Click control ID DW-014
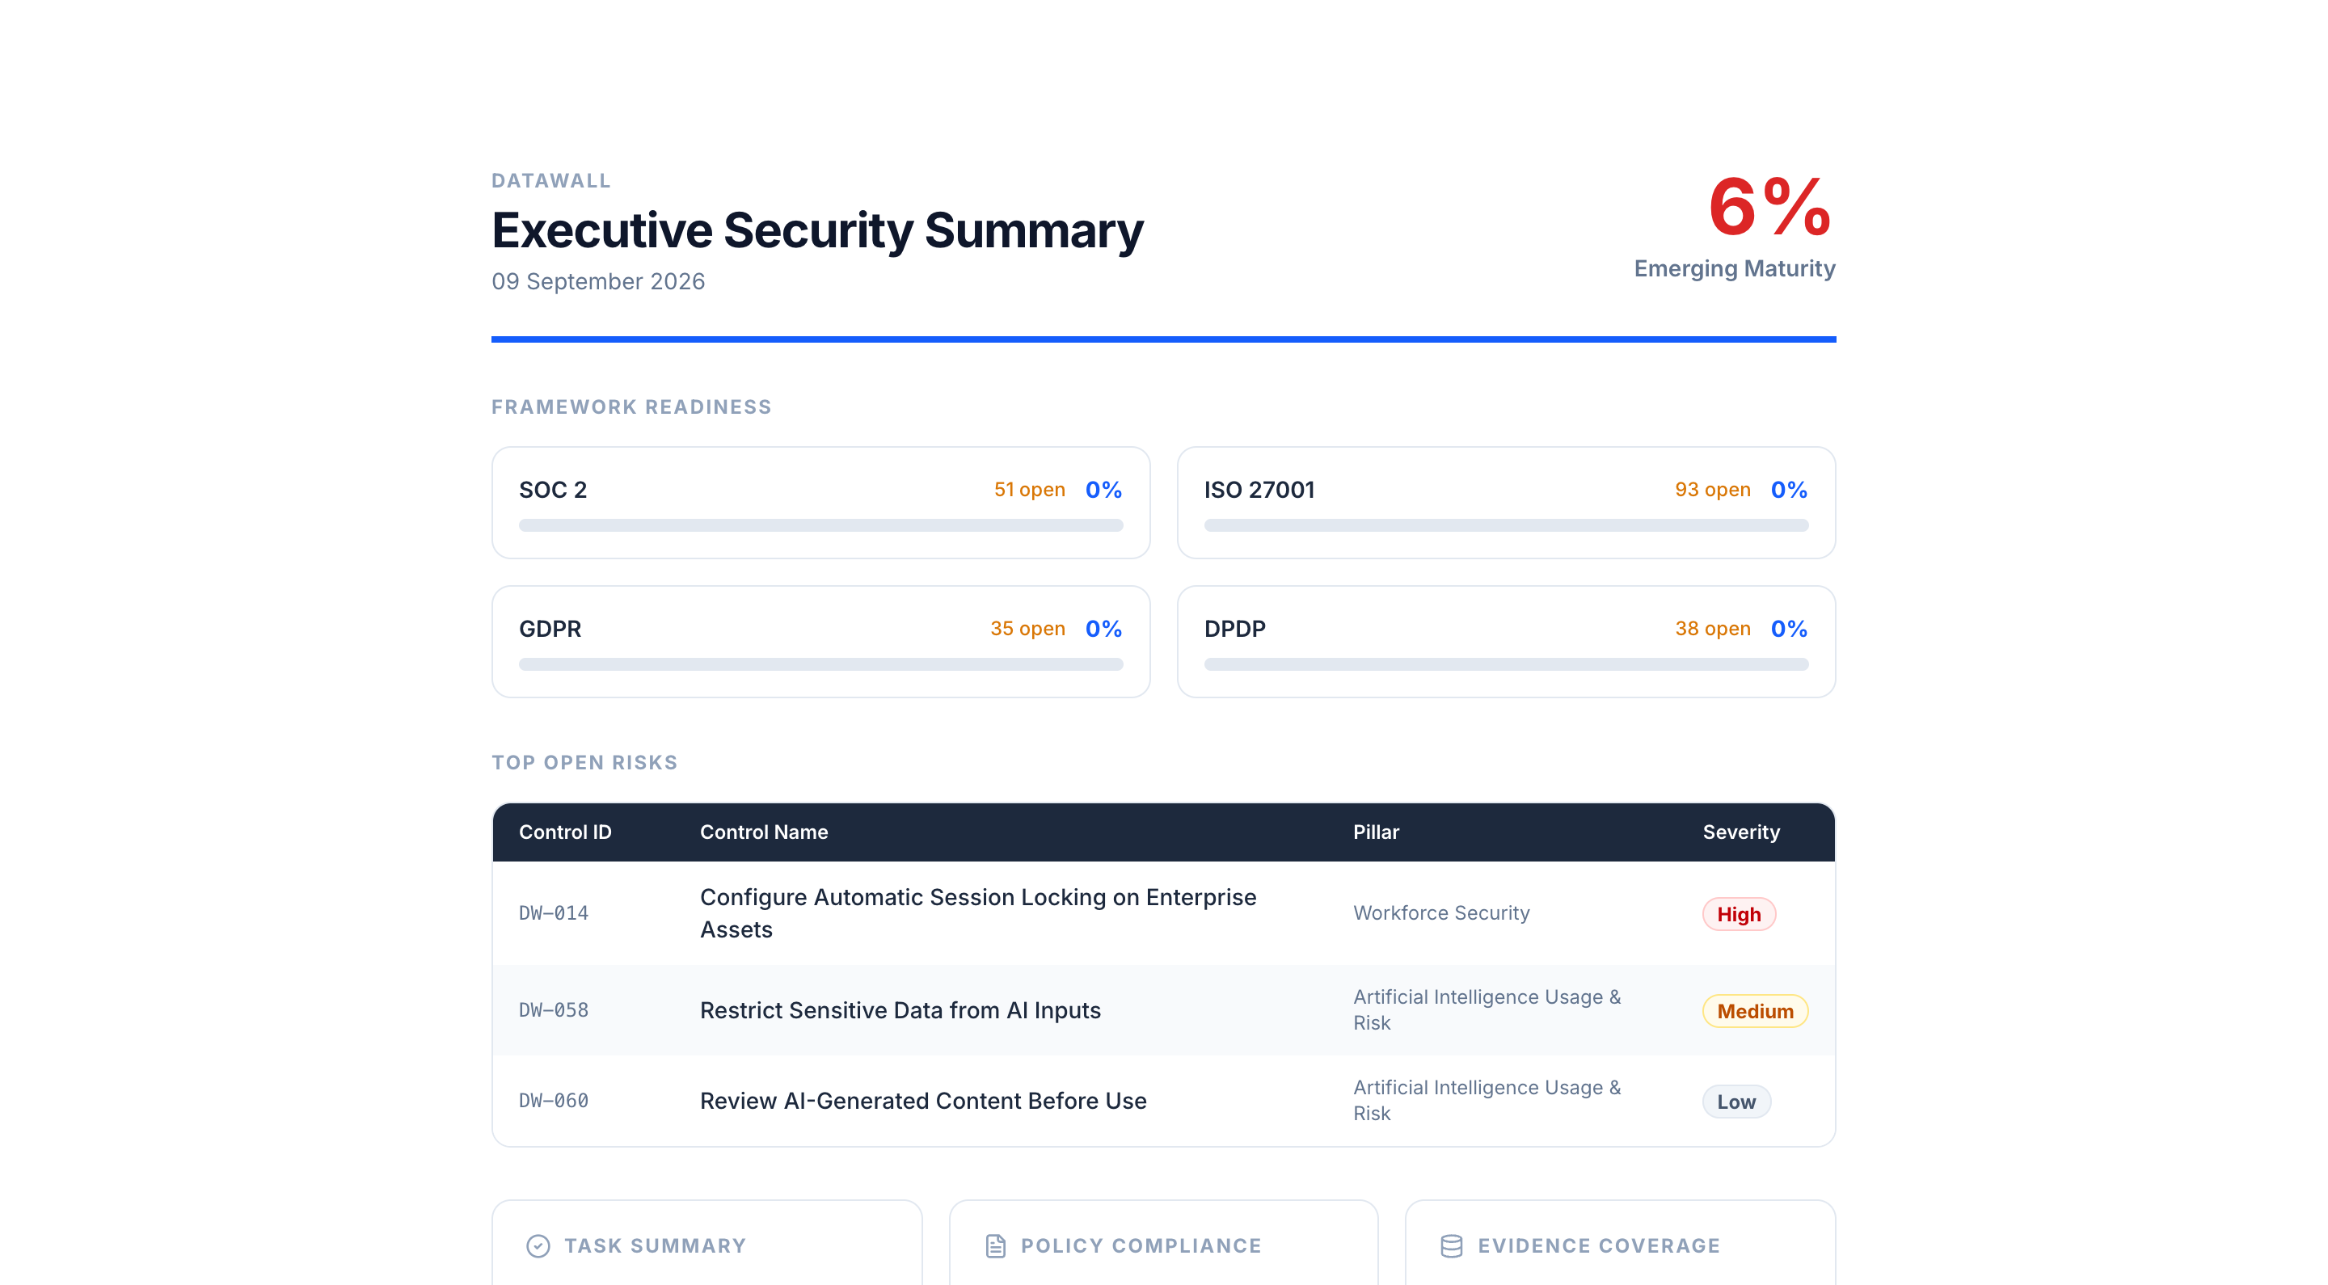This screenshot has height=1285, width=2328. 553,913
